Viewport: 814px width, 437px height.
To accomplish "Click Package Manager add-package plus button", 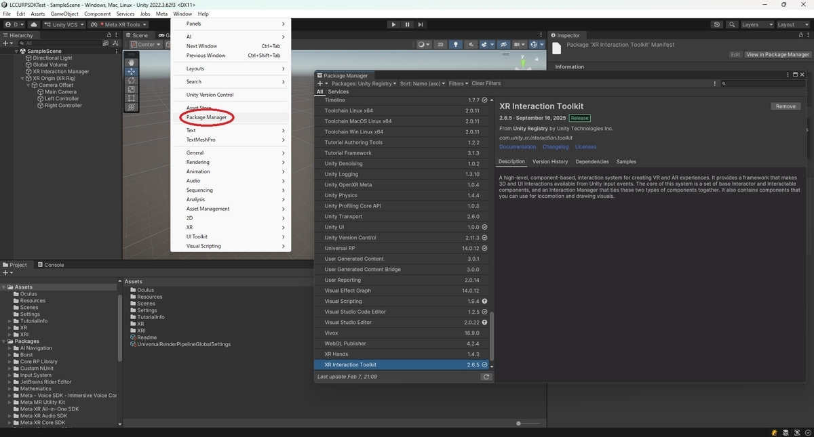I will click(322, 83).
